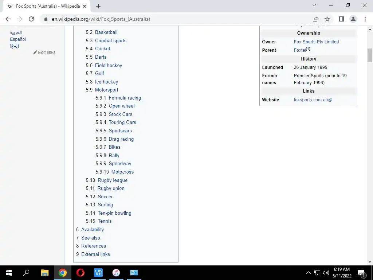This screenshot has height=280, width=373.
Task: Jump to 5.6 Field hockey section
Action: coord(109,65)
